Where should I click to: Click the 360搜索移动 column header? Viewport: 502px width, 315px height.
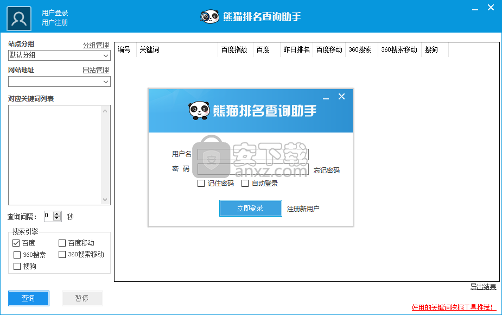399,49
